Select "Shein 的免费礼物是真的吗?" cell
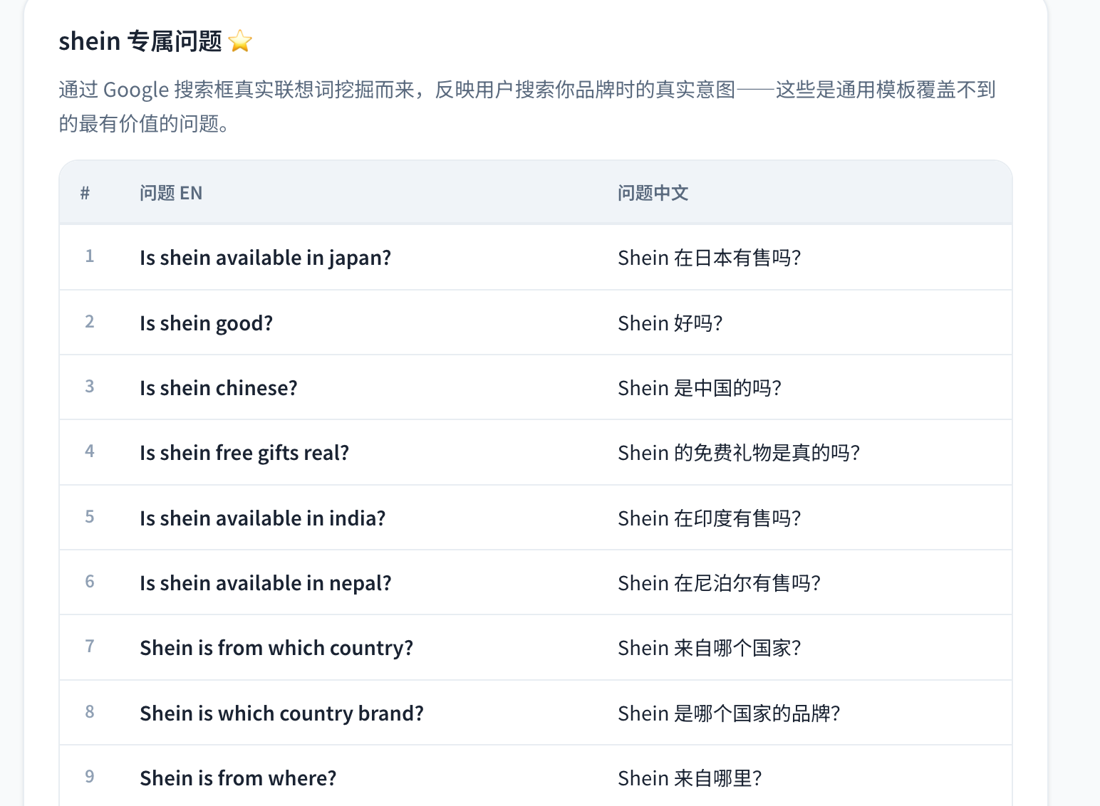 tap(739, 453)
